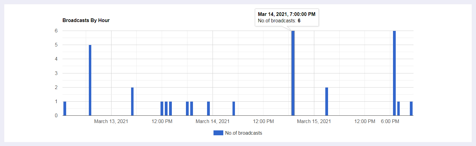Click the blue legend color swatch
The width and height of the screenshot is (476, 146).
pyautogui.click(x=218, y=133)
